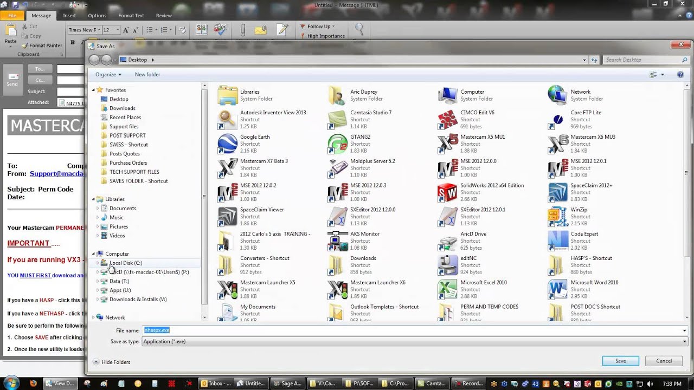This screenshot has width=694, height=390.
Task: Open Inbox from the taskbar
Action: pyautogui.click(x=216, y=383)
